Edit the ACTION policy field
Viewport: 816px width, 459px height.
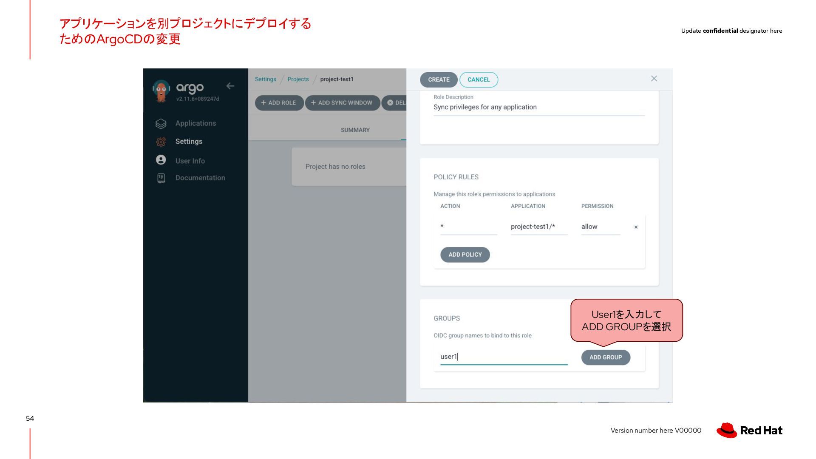469,227
